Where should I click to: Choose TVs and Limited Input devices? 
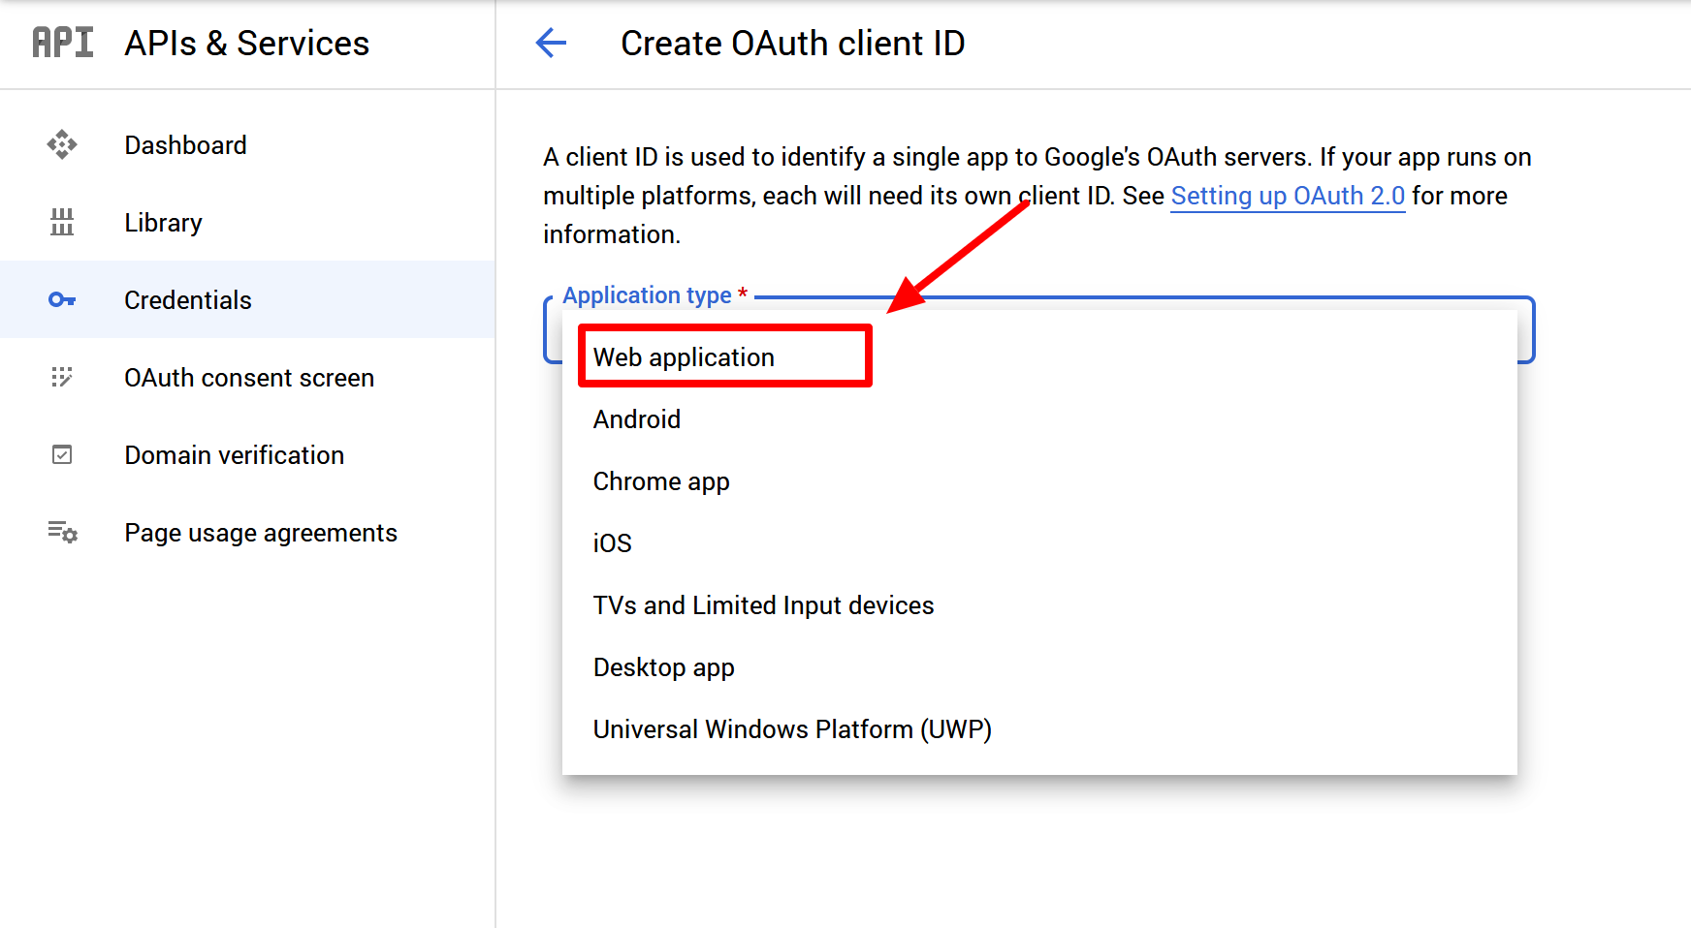coord(763,605)
